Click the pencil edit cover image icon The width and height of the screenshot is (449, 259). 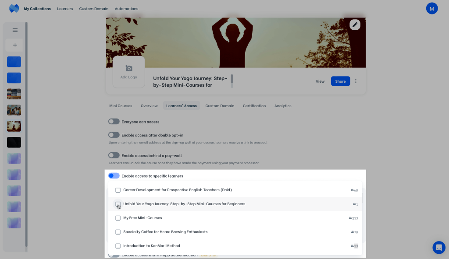(355, 25)
